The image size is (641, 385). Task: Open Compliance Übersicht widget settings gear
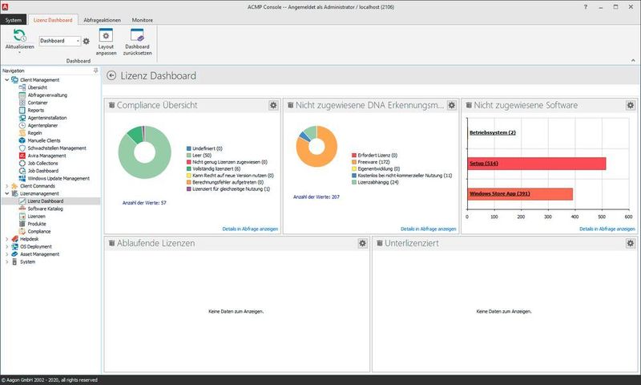(273, 105)
